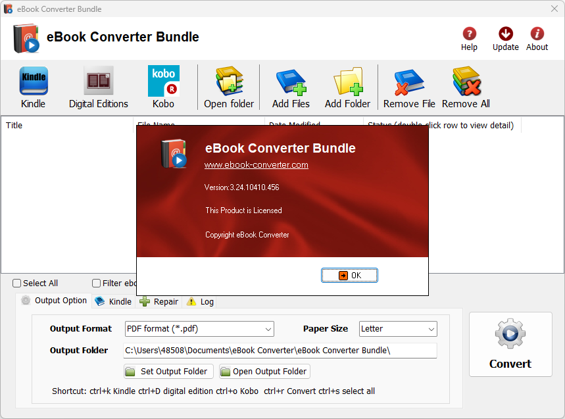Add Folder to the list

(347, 87)
